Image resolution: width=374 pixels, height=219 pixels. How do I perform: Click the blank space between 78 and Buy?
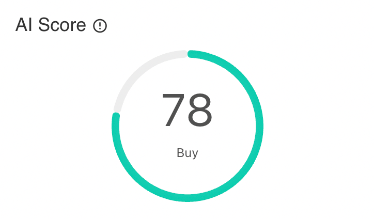tap(187, 137)
